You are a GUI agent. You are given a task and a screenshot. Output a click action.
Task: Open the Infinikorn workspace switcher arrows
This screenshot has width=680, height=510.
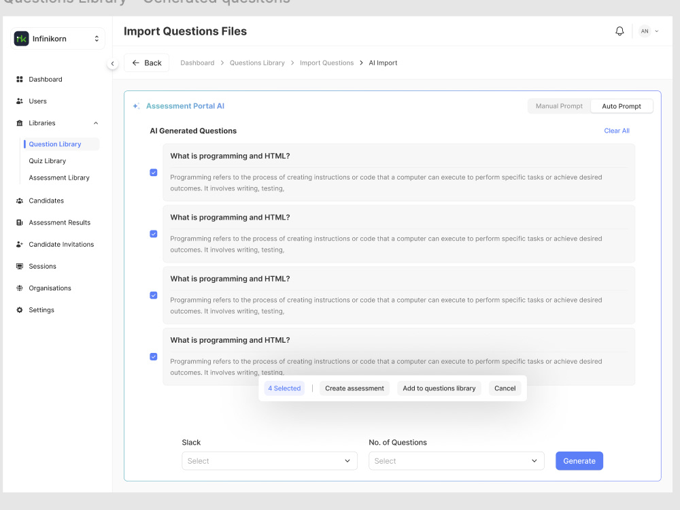(97, 39)
